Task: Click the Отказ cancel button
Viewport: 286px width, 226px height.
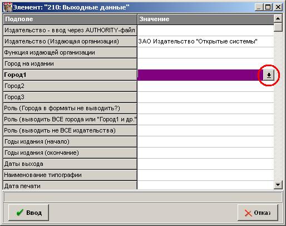Action: coord(258,213)
